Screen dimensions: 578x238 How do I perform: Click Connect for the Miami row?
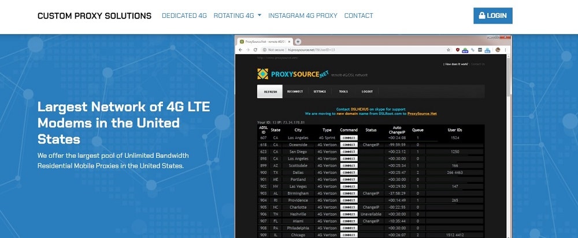[x=349, y=221]
